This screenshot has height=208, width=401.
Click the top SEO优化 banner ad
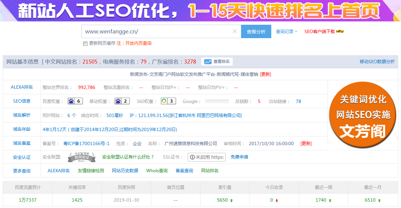pyautogui.click(x=201, y=10)
